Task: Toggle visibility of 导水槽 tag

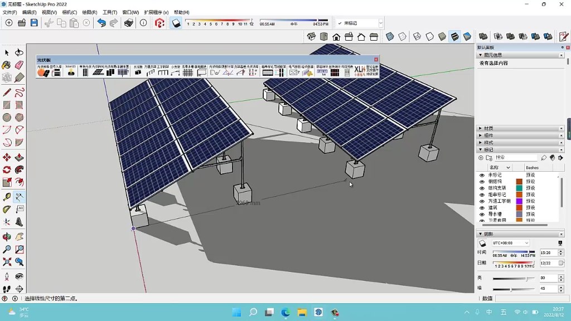Action: click(x=482, y=214)
